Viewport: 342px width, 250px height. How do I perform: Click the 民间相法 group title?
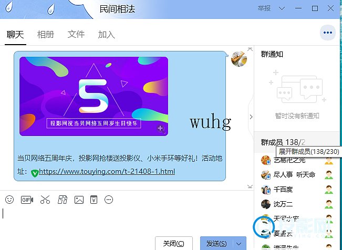point(117,9)
